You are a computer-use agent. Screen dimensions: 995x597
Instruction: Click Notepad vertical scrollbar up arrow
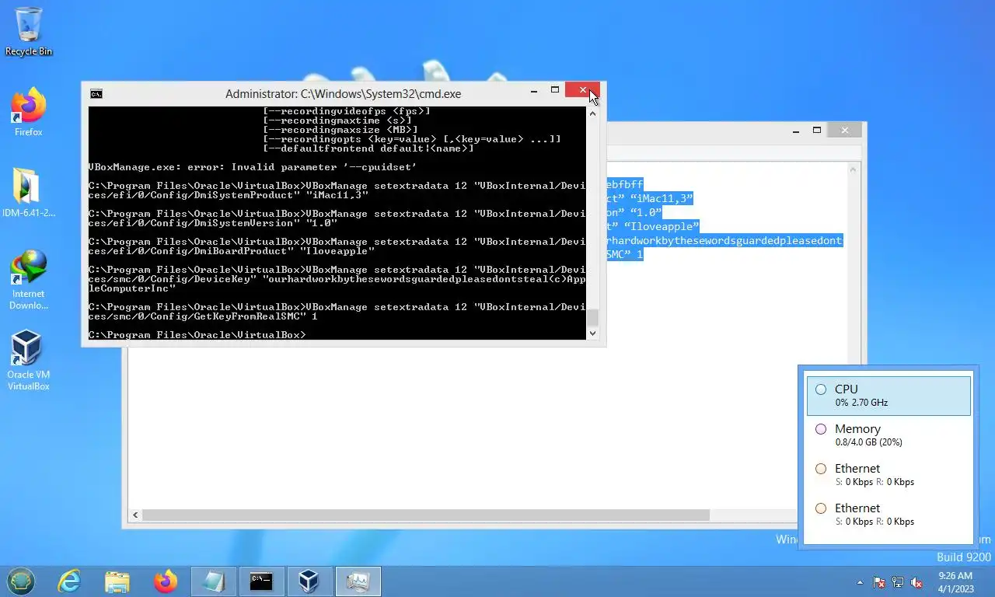tap(853, 169)
